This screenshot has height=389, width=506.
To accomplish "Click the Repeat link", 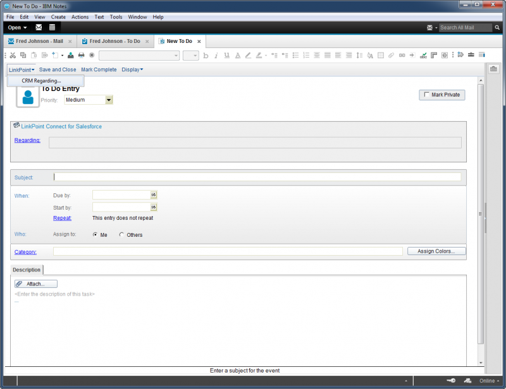I will click(x=62, y=218).
